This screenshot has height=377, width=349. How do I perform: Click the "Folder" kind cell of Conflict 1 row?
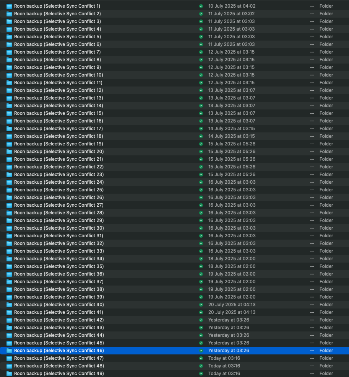(x=326, y=6)
